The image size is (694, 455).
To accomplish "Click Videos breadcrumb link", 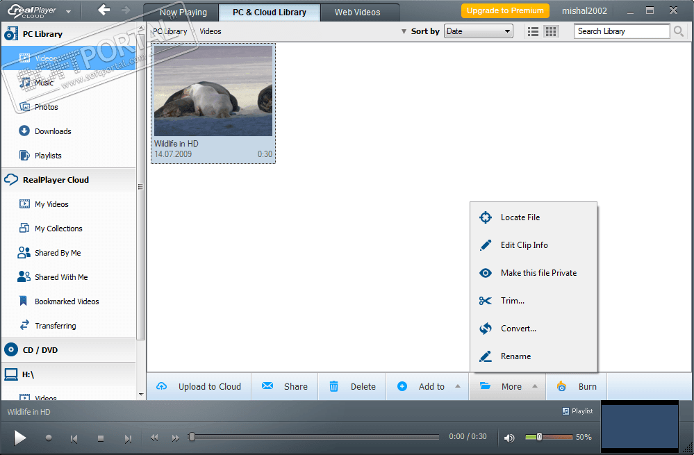I will pos(210,31).
